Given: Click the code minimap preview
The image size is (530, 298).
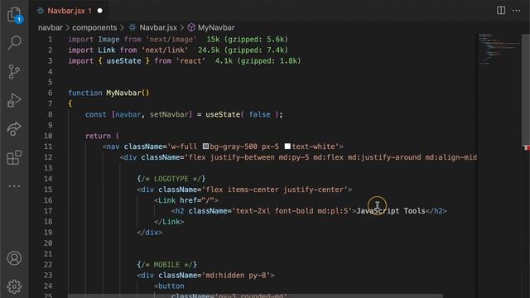Looking at the screenshot, I should [x=499, y=49].
